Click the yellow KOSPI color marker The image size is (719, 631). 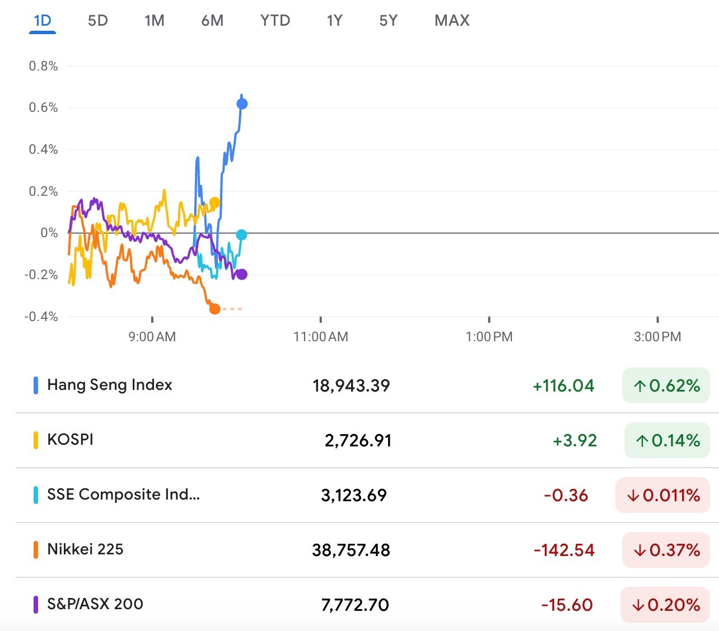(36, 440)
